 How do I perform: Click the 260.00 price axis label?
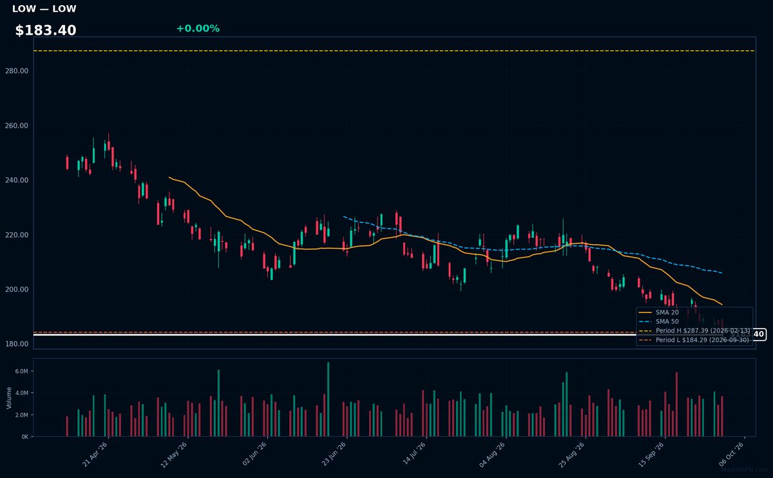(16, 126)
